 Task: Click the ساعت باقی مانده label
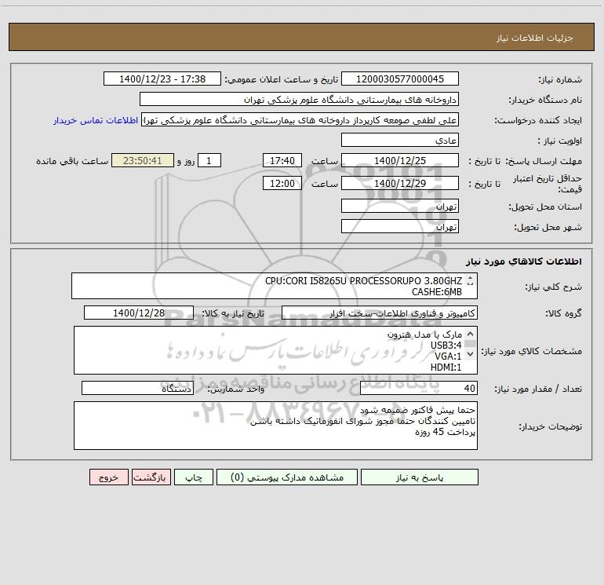pyautogui.click(x=72, y=161)
